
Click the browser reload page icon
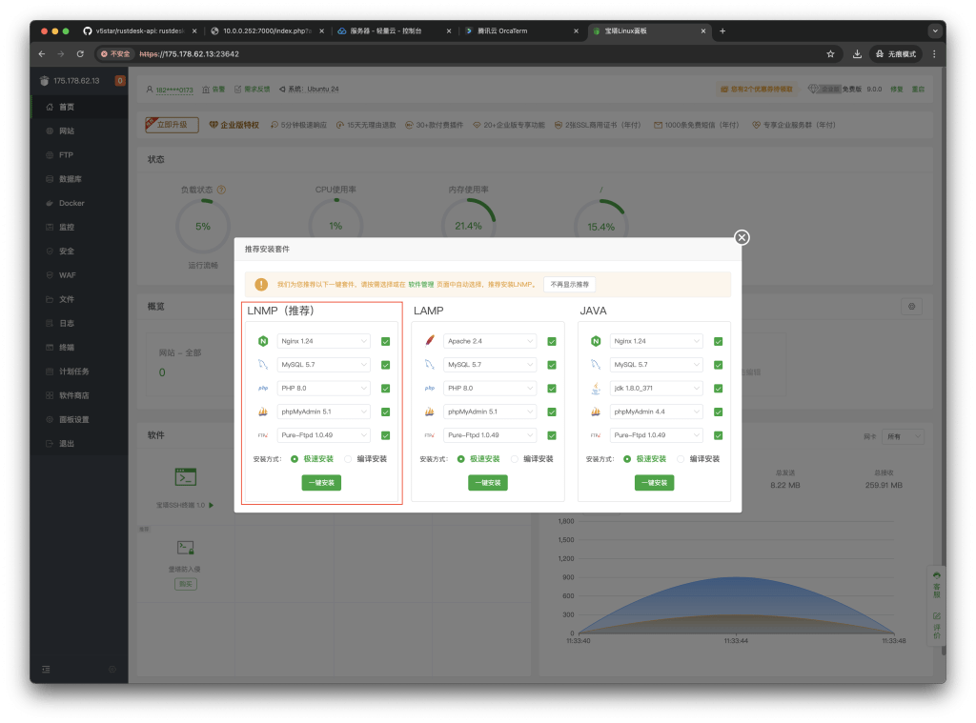[80, 54]
